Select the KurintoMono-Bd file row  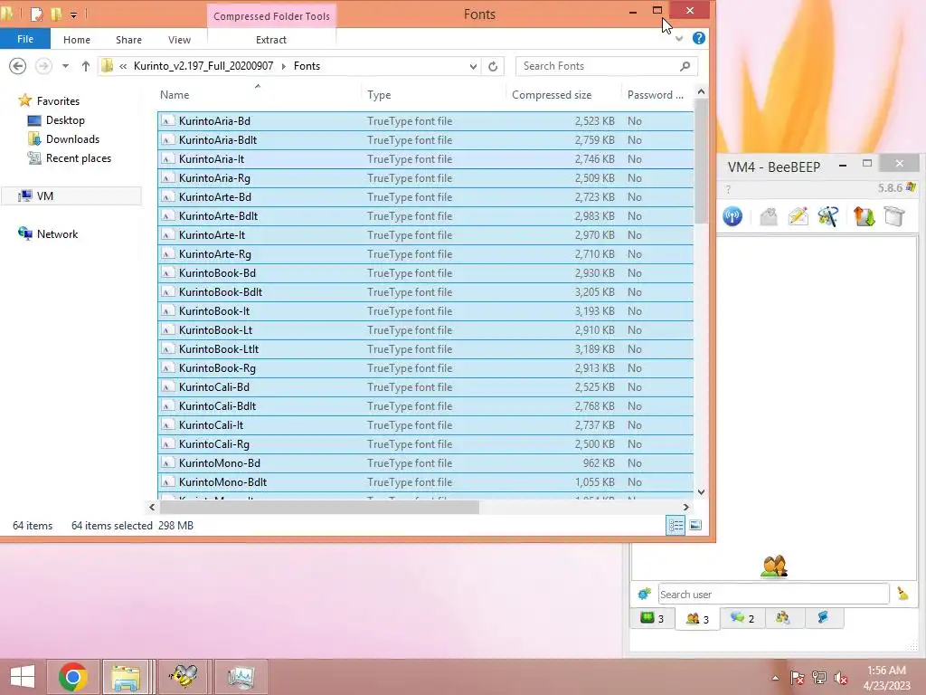coord(425,462)
